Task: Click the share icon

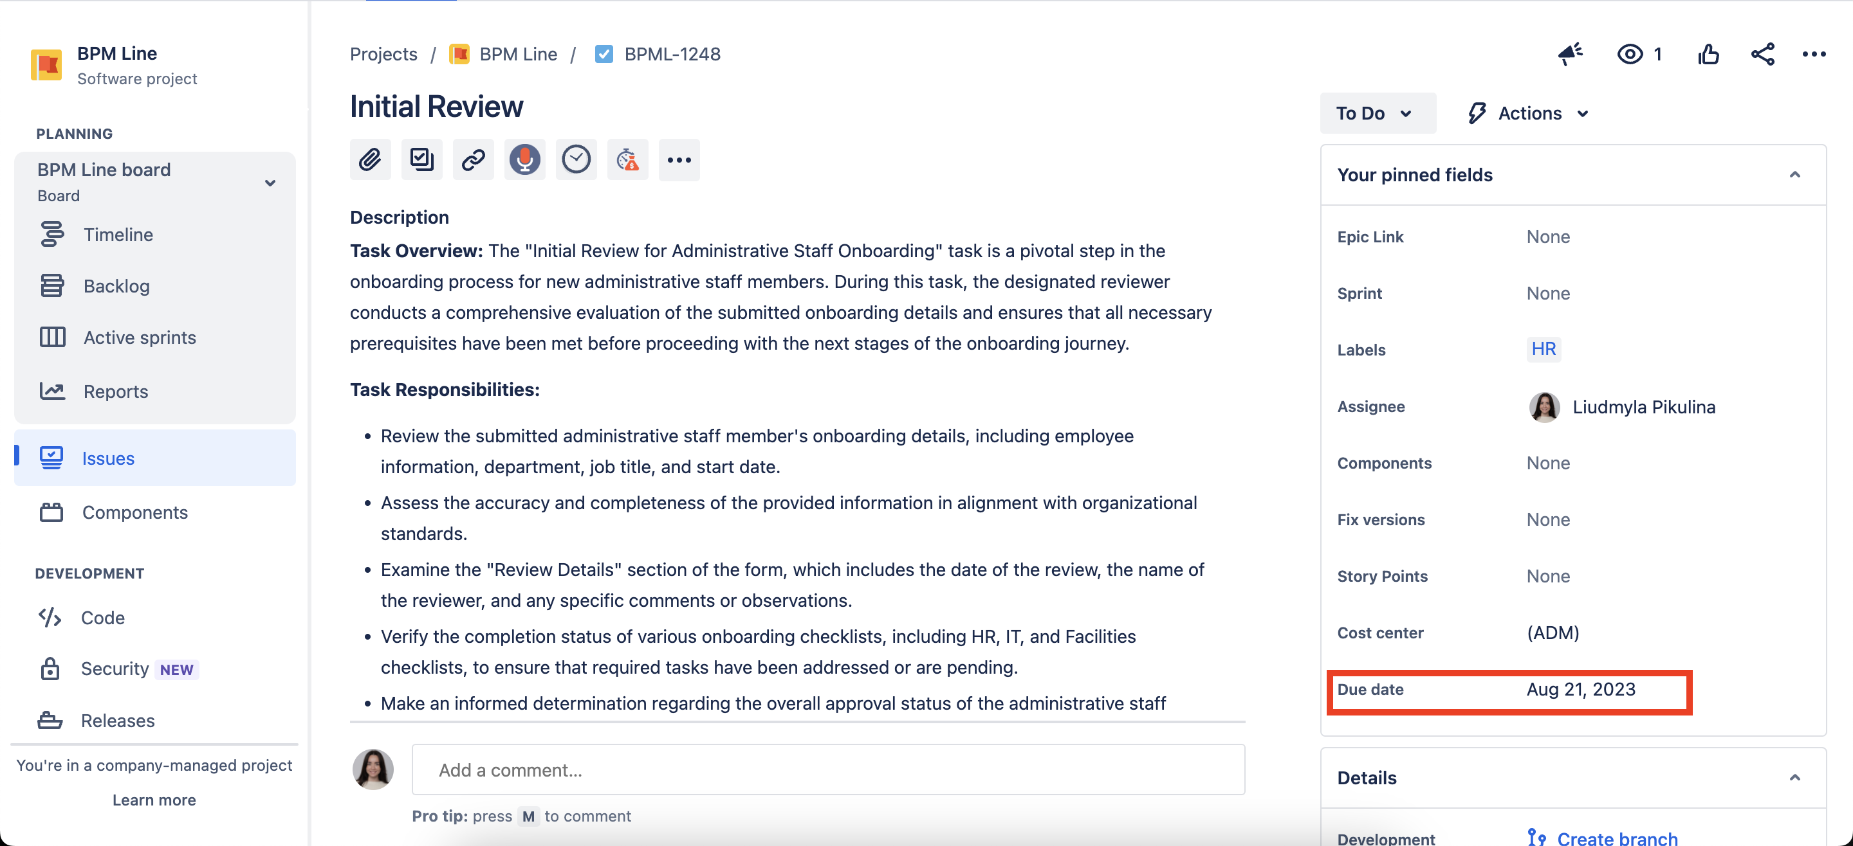Action: (x=1762, y=55)
